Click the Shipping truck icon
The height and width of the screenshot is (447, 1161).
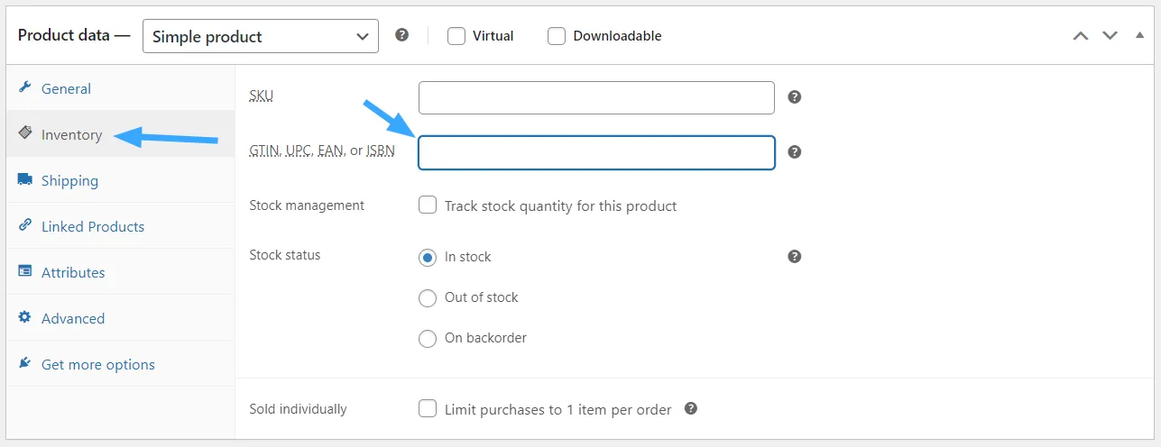[25, 179]
